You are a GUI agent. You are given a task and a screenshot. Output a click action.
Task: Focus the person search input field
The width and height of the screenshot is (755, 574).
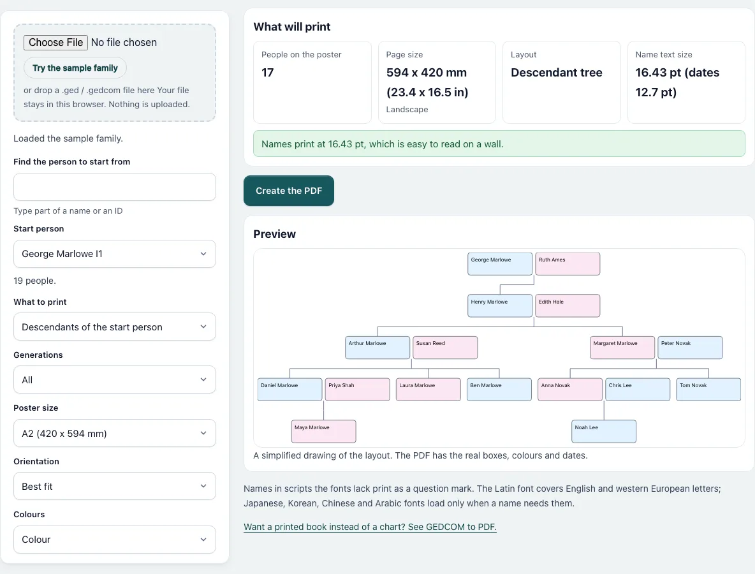[115, 187]
